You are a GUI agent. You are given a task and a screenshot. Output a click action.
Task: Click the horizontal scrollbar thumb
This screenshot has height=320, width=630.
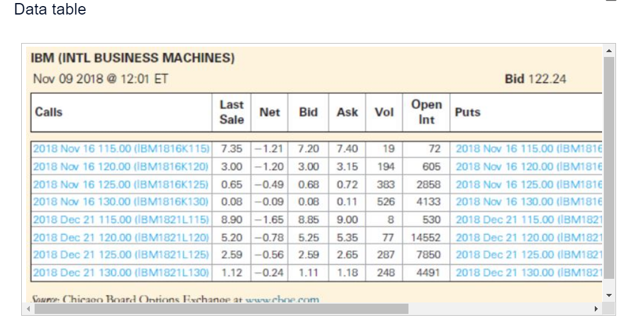222,308
